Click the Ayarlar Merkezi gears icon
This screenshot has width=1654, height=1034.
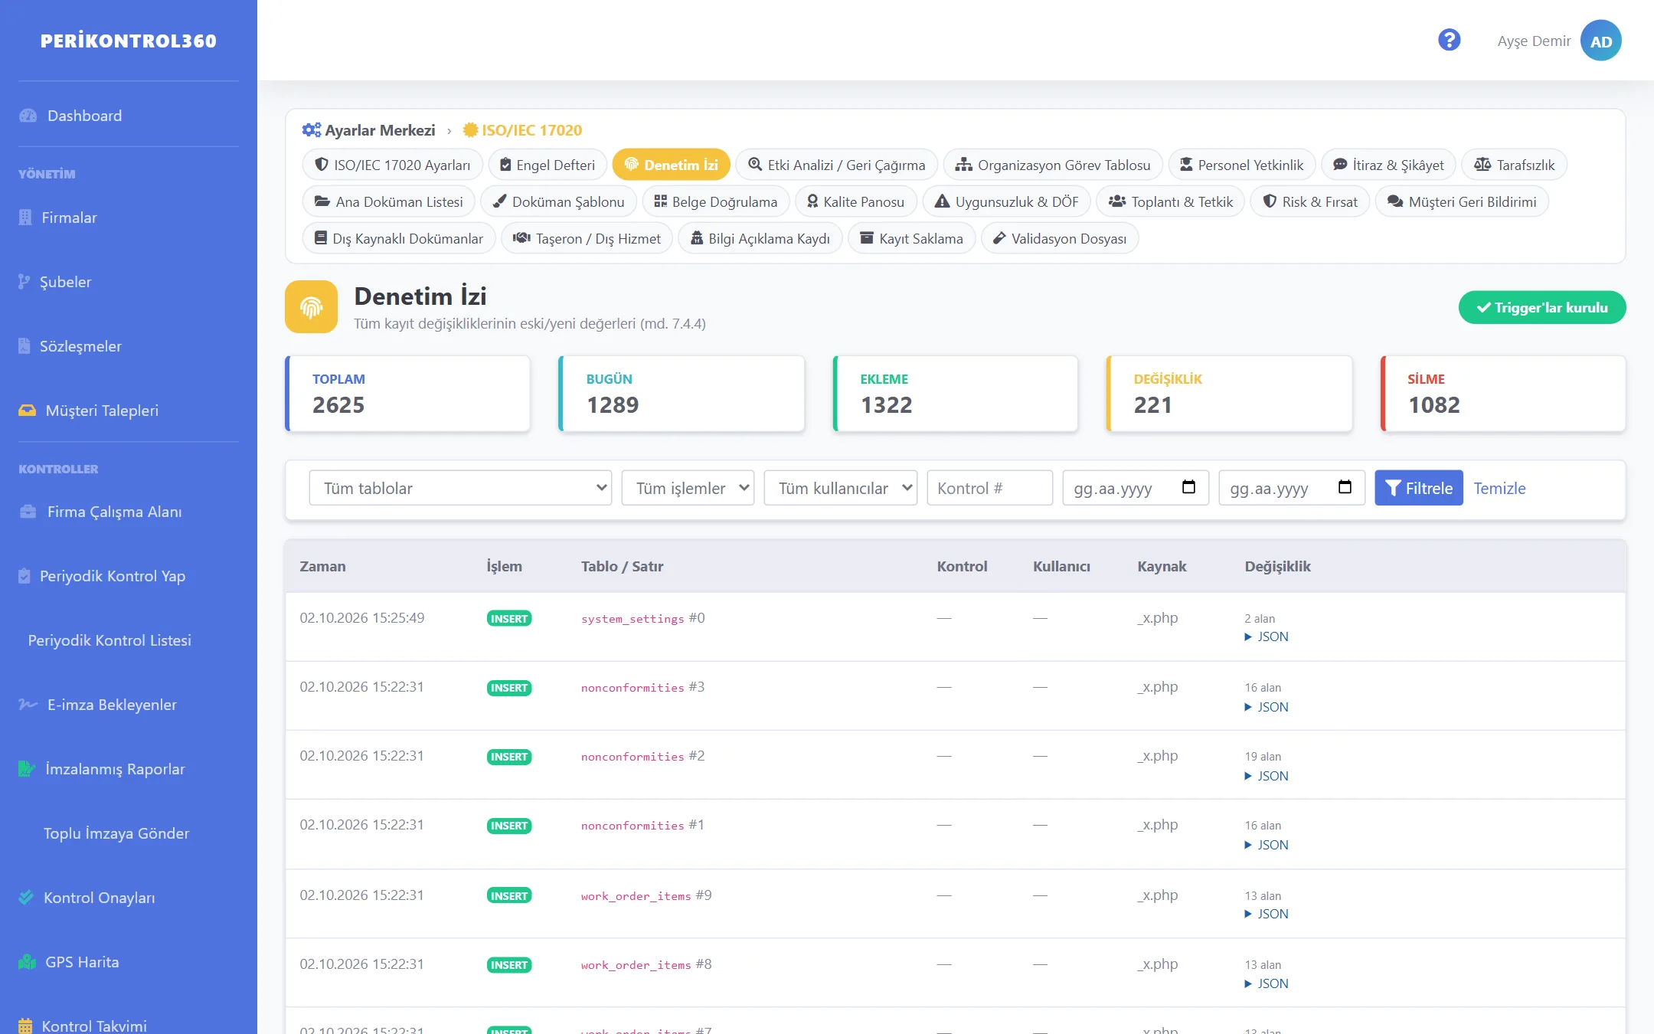pos(311,130)
